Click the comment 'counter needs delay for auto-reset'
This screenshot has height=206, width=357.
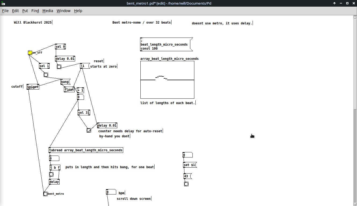click(130, 131)
